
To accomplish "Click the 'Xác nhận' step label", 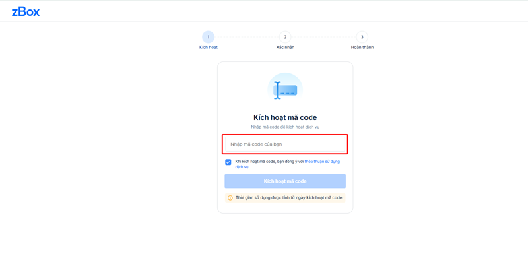I will [x=285, y=47].
